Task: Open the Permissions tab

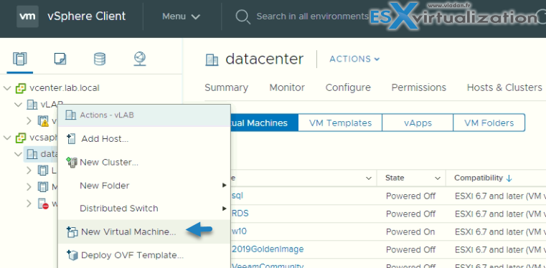Action: pyautogui.click(x=418, y=87)
